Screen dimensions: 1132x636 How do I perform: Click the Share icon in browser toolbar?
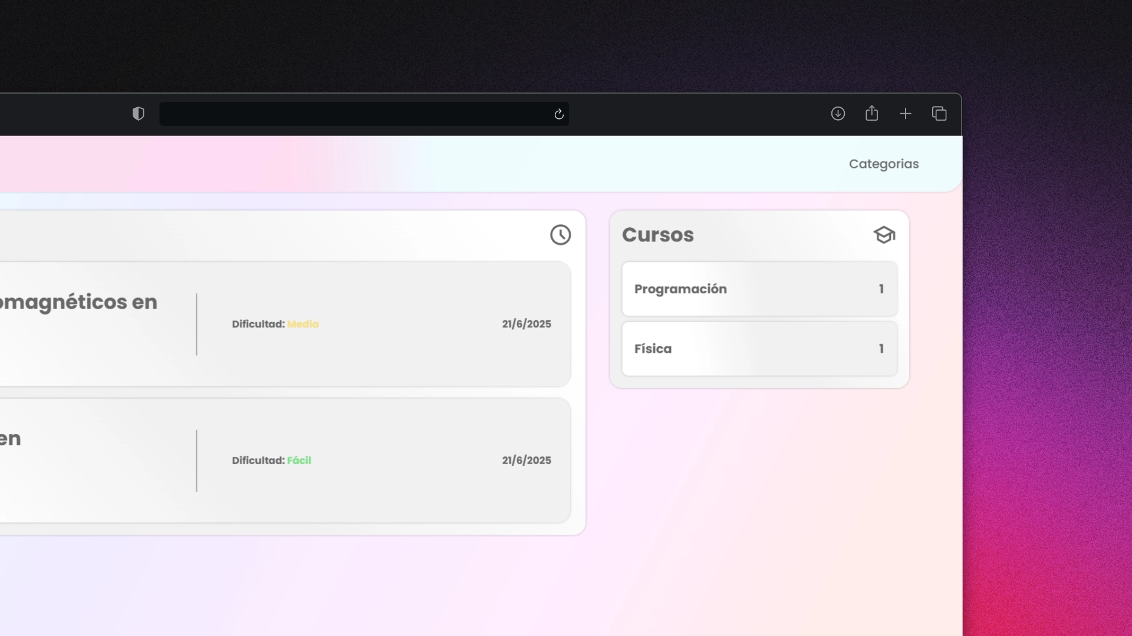pyautogui.click(x=872, y=113)
